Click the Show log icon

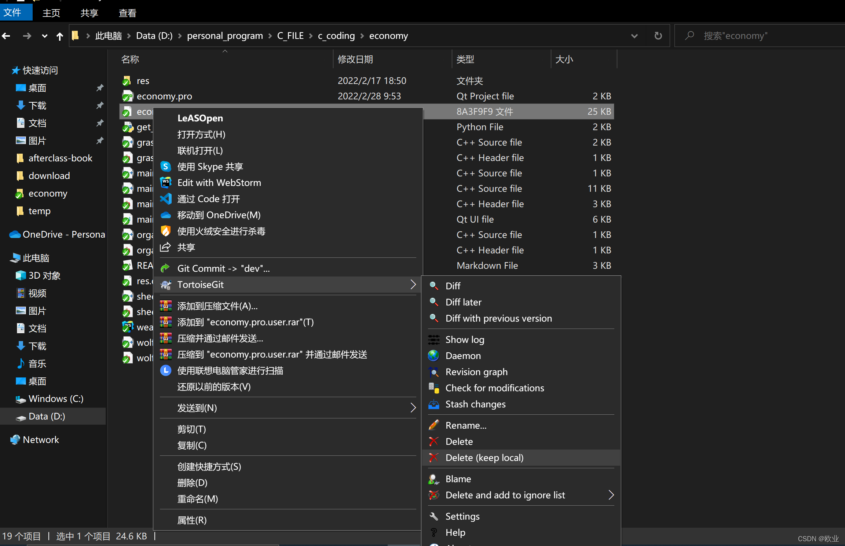coord(434,340)
